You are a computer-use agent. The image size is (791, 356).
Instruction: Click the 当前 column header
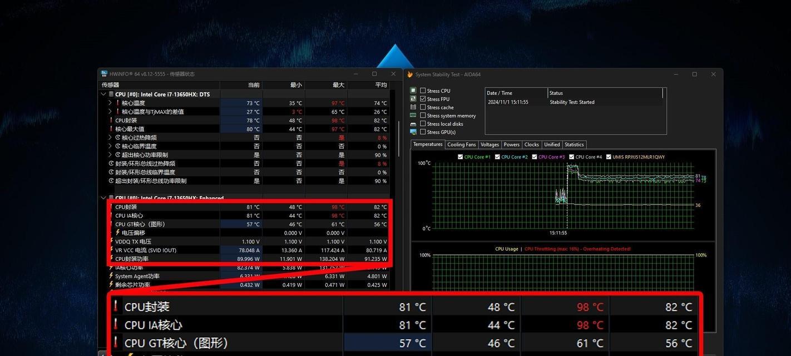tap(241, 85)
